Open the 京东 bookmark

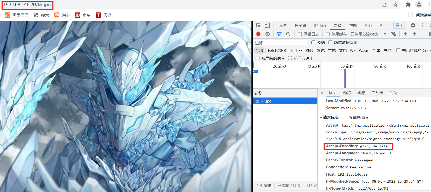tap(83, 15)
